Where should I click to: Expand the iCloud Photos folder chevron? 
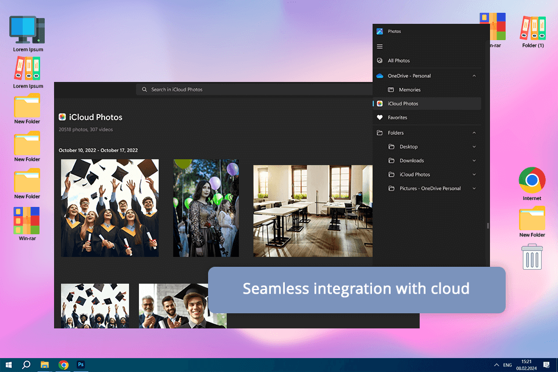[x=474, y=174]
